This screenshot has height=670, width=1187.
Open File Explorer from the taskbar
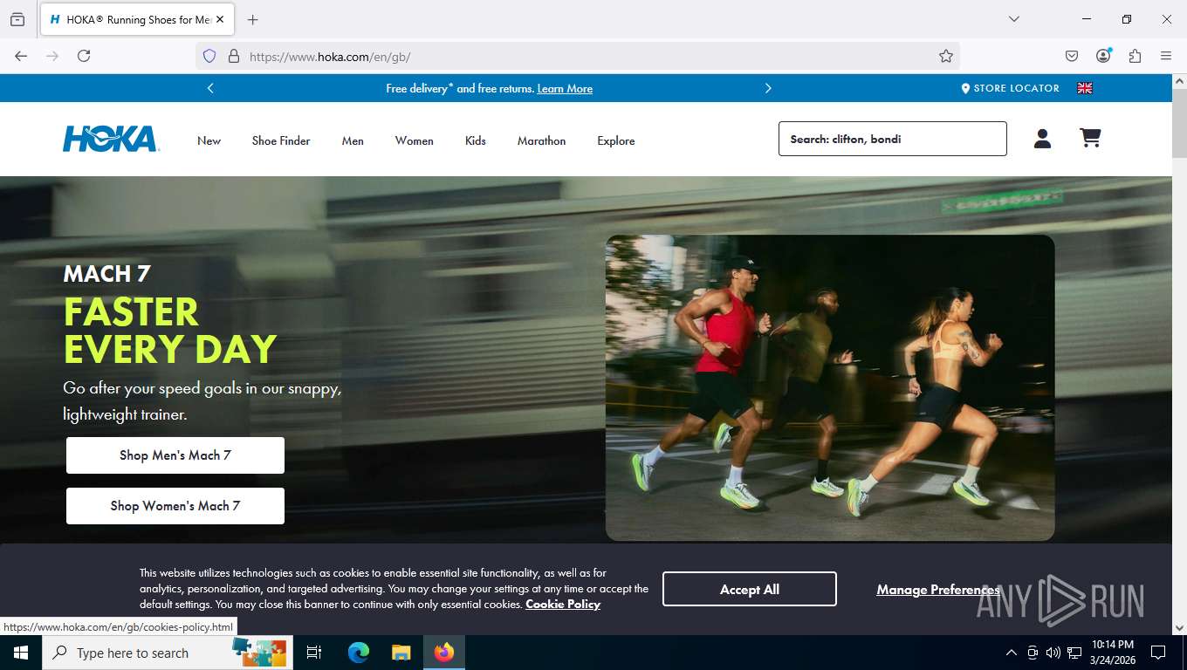(401, 653)
